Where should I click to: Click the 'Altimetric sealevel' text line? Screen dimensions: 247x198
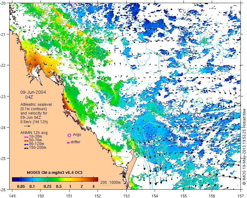click(36, 105)
